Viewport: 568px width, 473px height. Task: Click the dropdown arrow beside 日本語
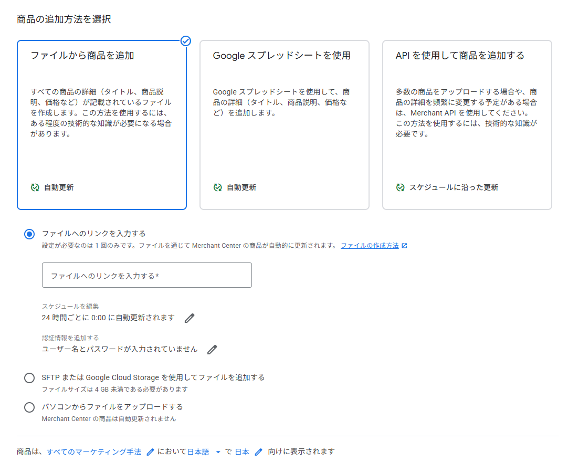(x=218, y=452)
